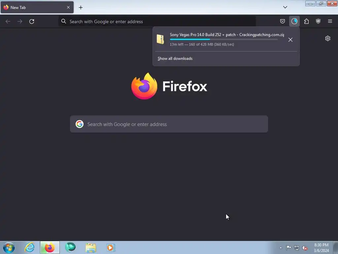Image resolution: width=338 pixels, height=254 pixels.
Task: Open a new tab with plus button
Action: click(x=81, y=8)
